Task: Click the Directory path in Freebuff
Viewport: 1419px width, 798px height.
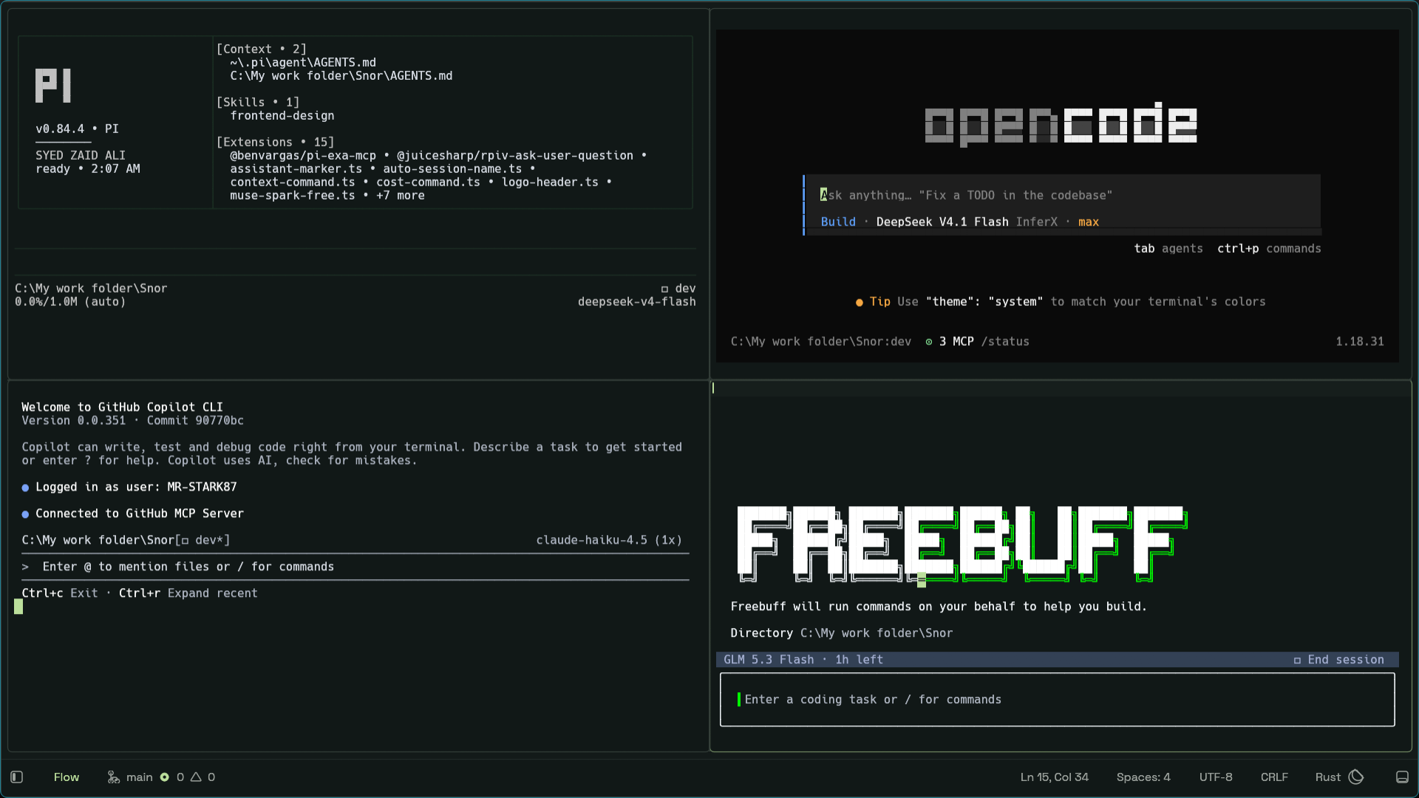Action: (877, 633)
